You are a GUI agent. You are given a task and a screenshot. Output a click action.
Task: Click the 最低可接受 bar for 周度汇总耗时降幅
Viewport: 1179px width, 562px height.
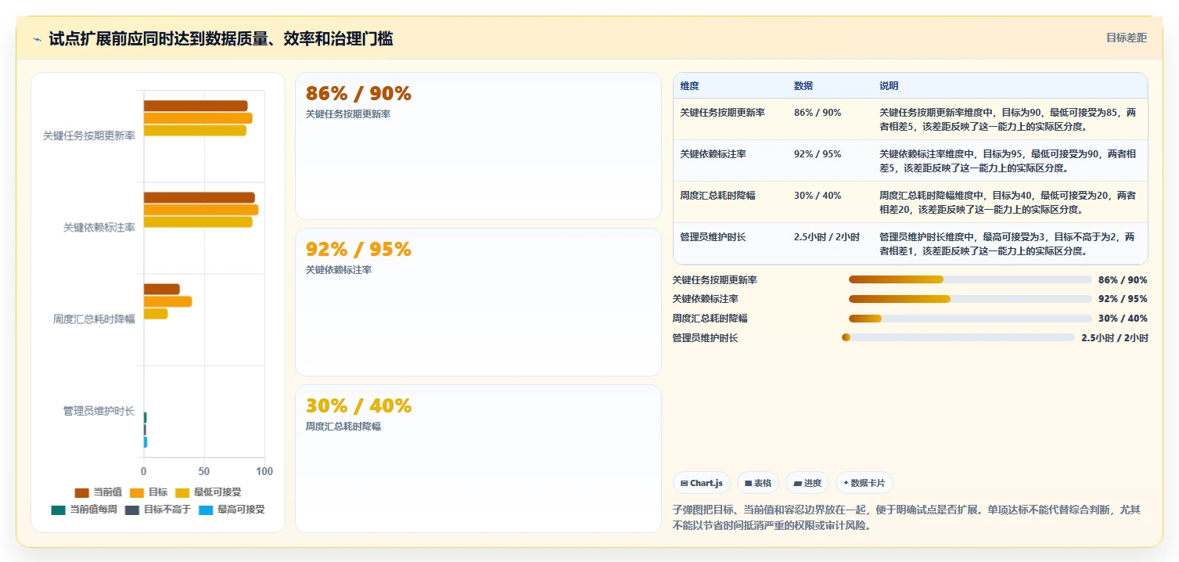point(156,314)
